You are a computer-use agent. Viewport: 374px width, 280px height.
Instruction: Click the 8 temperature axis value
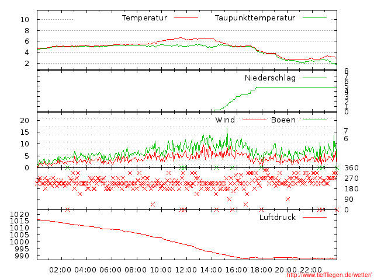(x=27, y=30)
